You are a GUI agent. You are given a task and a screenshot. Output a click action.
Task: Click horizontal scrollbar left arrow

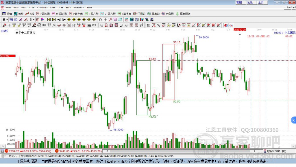[x=107, y=151]
